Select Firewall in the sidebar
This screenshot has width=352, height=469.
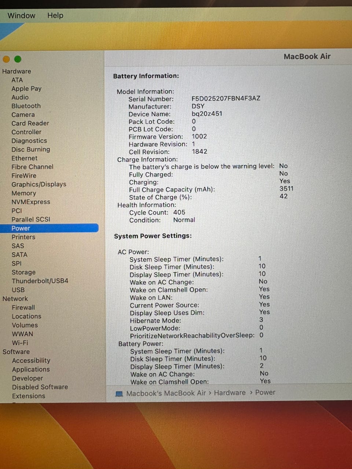pyautogui.click(x=23, y=307)
